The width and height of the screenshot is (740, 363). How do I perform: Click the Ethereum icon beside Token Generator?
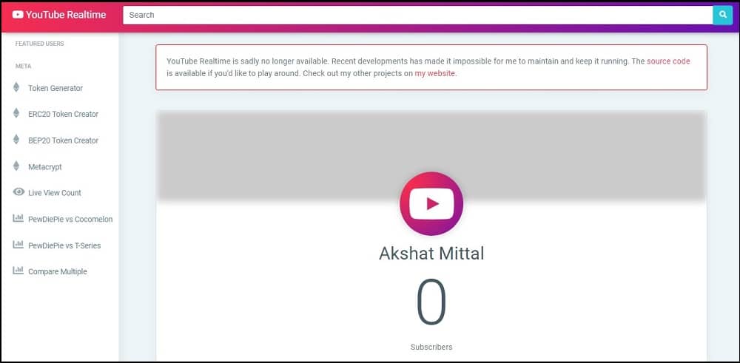coord(16,87)
